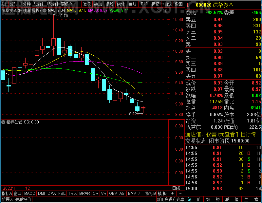The image size is (262, 203).
Task: Expand the 指标公式 indicator dropdown
Action: (x=3, y=122)
